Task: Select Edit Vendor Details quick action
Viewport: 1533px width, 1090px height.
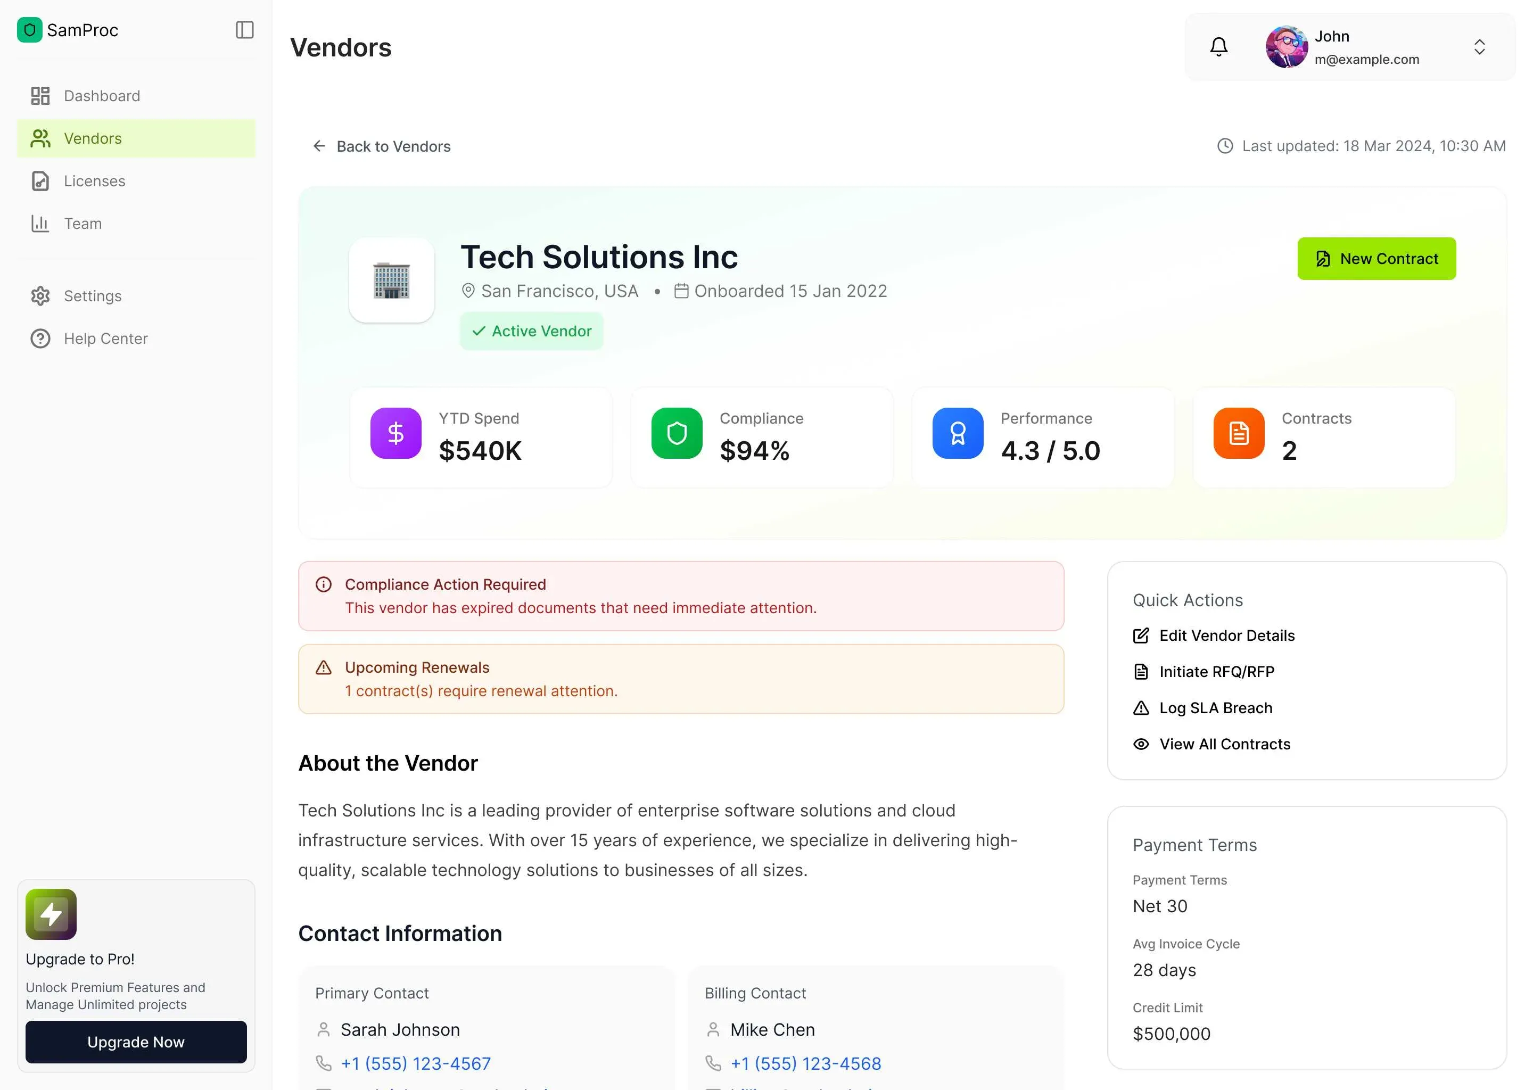Action: coord(1214,635)
